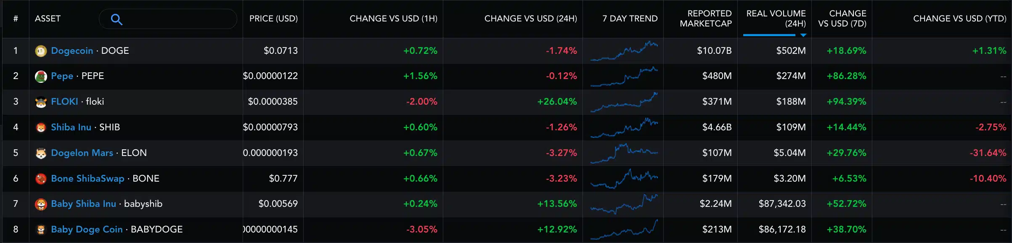Screen dimensions: 1012x243
Task: Sort by Change vs USD (1H)
Action: pos(393,18)
